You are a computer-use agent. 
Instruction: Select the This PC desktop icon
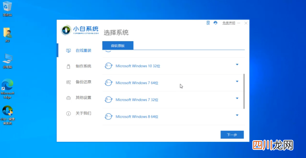click(7, 61)
